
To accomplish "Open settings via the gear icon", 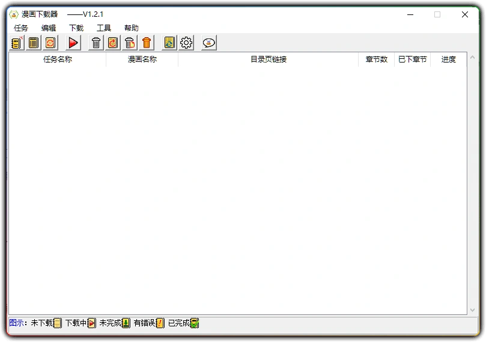I will coord(186,43).
